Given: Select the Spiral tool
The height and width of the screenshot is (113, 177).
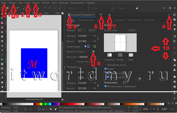Looking at the screenshot, I should (x=2, y=41).
